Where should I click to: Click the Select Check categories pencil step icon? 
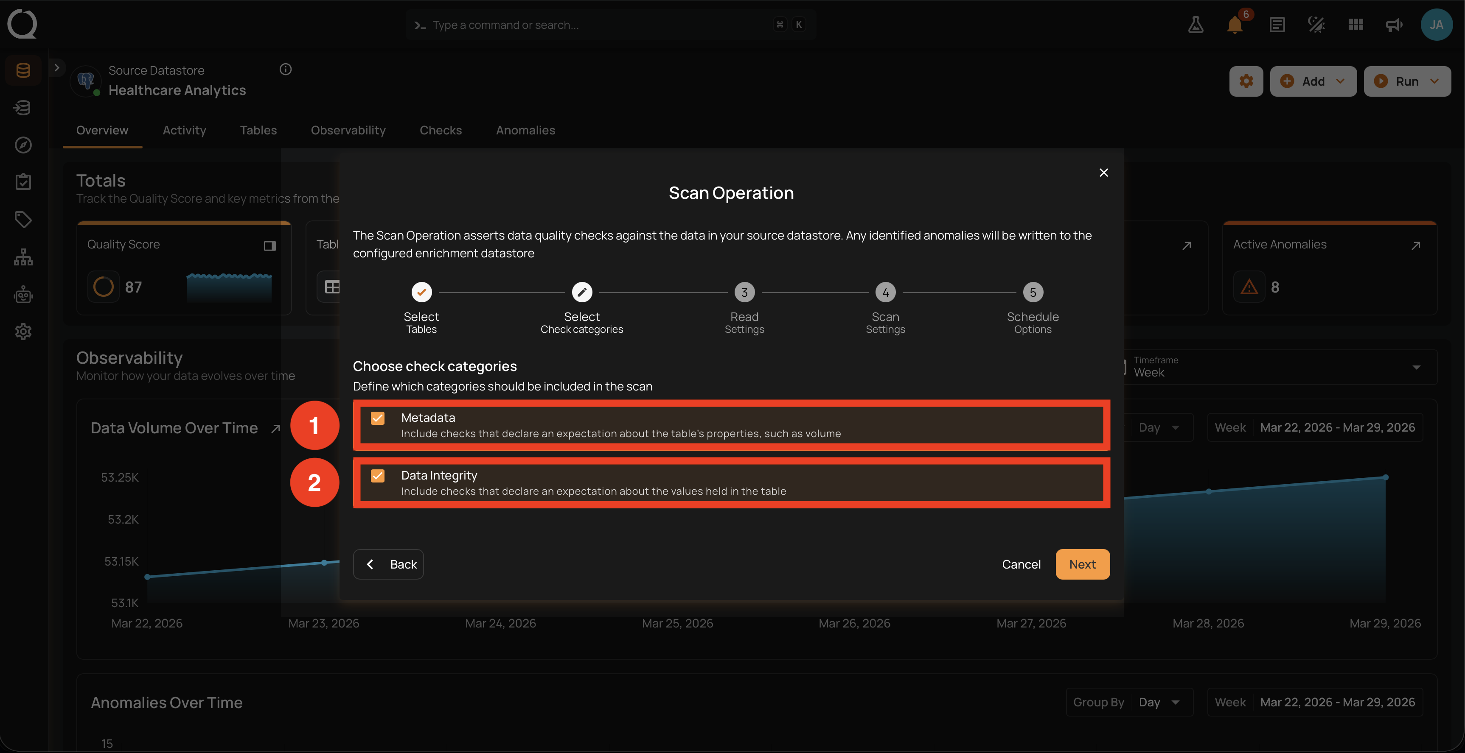[582, 292]
